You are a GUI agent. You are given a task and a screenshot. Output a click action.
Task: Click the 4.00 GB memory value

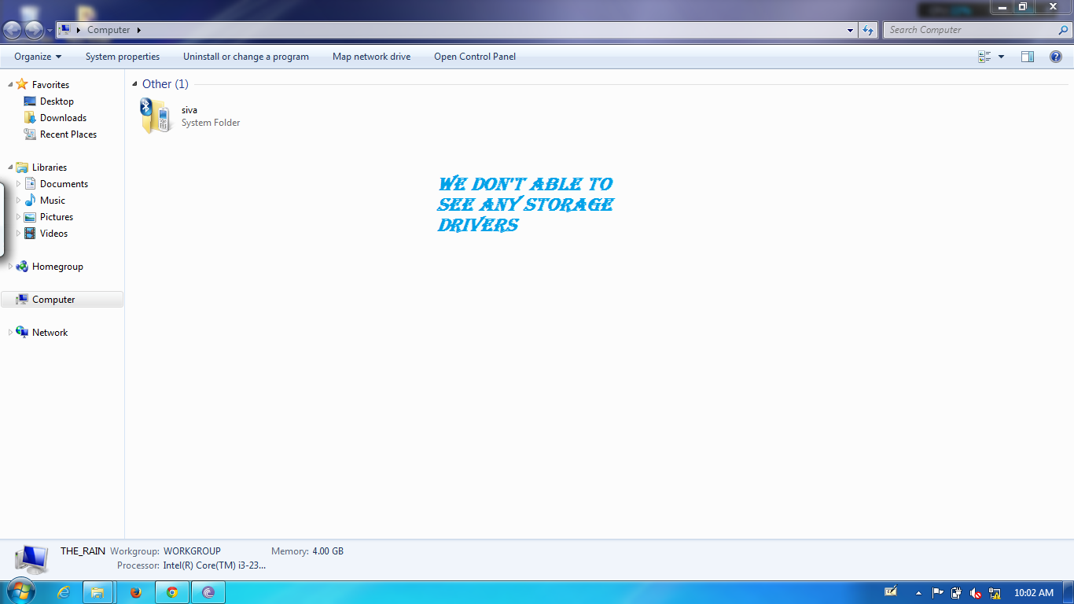pos(328,551)
